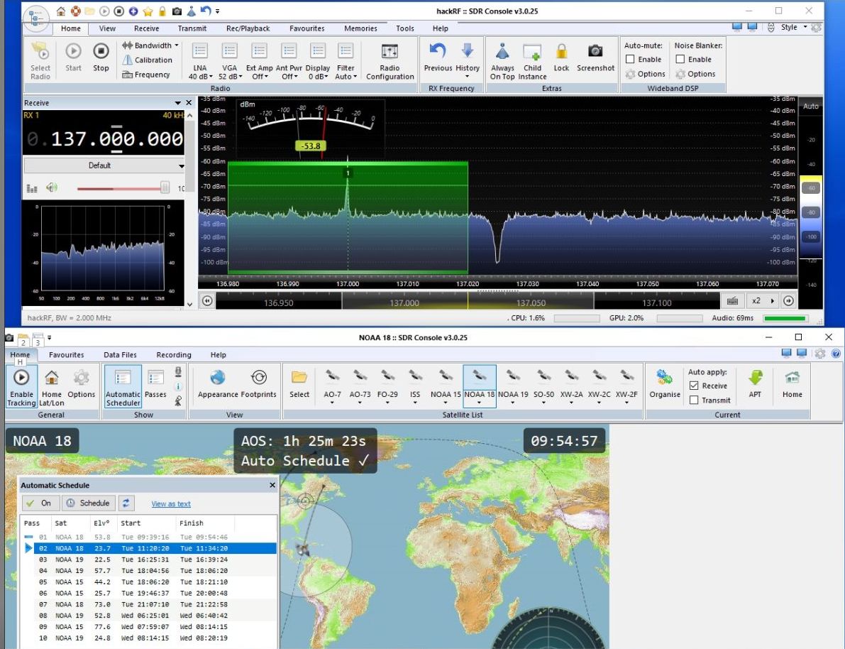The height and width of the screenshot is (649, 845).
Task: Open the Data Files tab
Action: pyautogui.click(x=120, y=355)
